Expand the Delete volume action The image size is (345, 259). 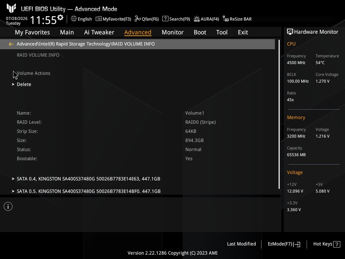click(x=24, y=84)
